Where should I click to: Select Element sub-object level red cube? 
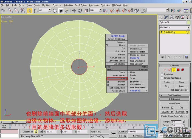pyautogui.click(x=183, y=70)
